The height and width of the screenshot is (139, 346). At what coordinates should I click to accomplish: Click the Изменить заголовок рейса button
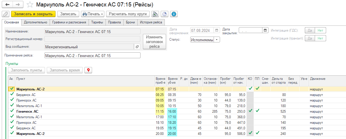[154, 42]
